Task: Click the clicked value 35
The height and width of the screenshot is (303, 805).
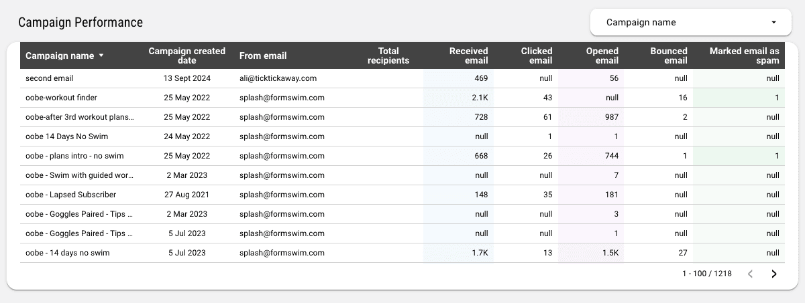Action: (x=547, y=195)
